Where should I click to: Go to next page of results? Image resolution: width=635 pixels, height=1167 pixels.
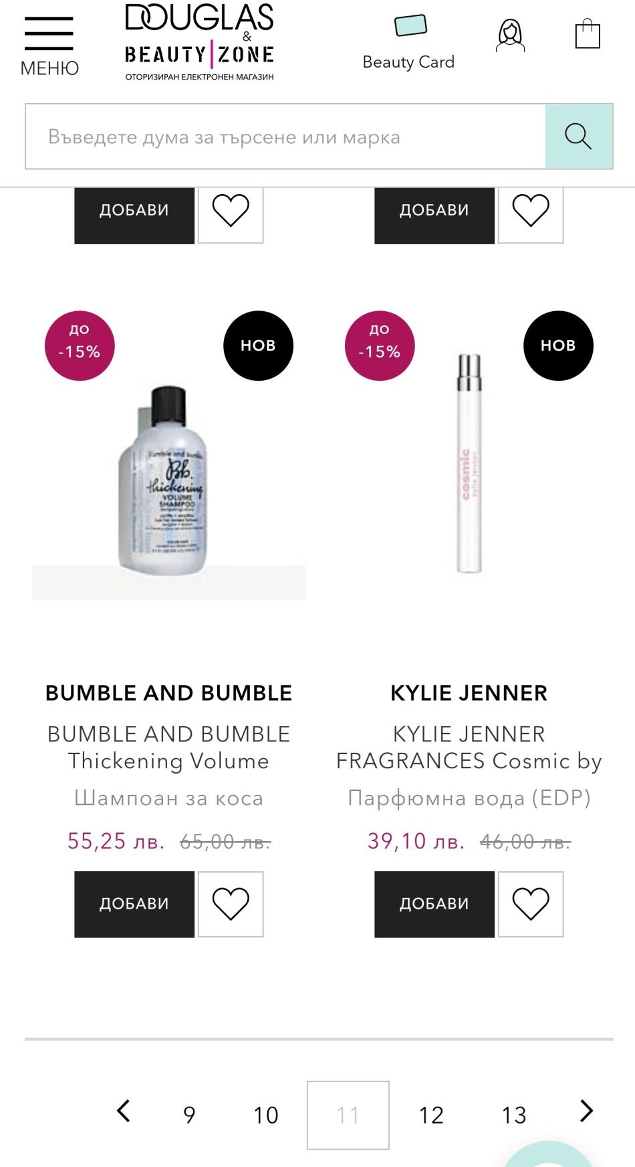click(x=586, y=1111)
